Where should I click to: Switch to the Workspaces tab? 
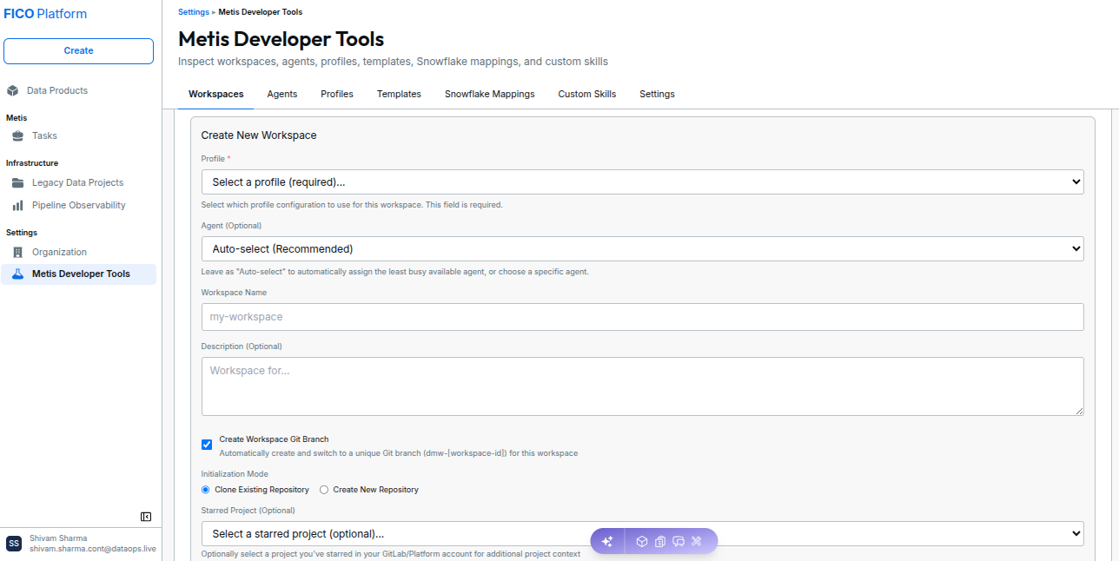(x=216, y=94)
